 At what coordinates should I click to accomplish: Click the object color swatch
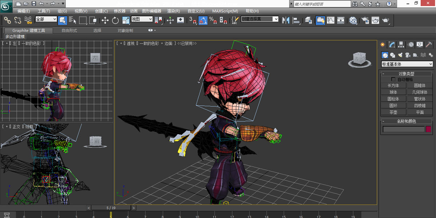click(428, 129)
